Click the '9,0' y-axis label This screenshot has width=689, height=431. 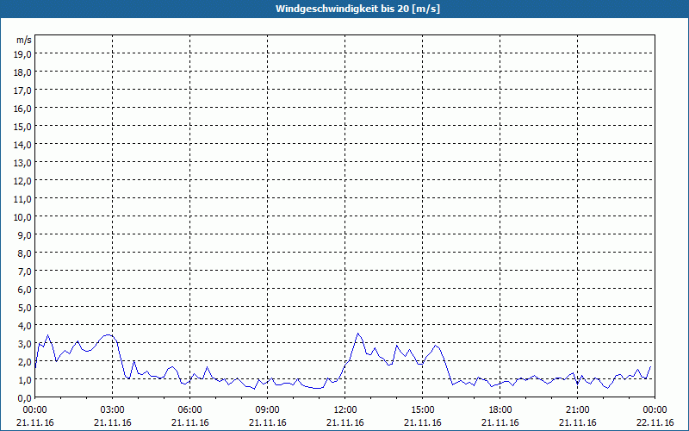pos(26,235)
